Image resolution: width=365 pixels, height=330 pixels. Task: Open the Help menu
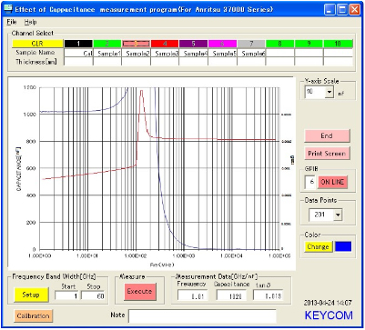tap(30, 22)
